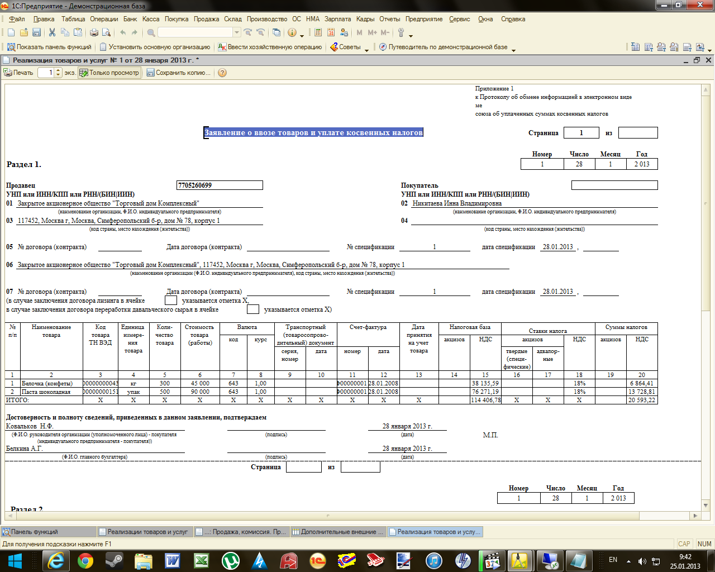The image size is (715, 572).
Task: Switch to the Панель функций window tab
Action: pyautogui.click(x=49, y=532)
